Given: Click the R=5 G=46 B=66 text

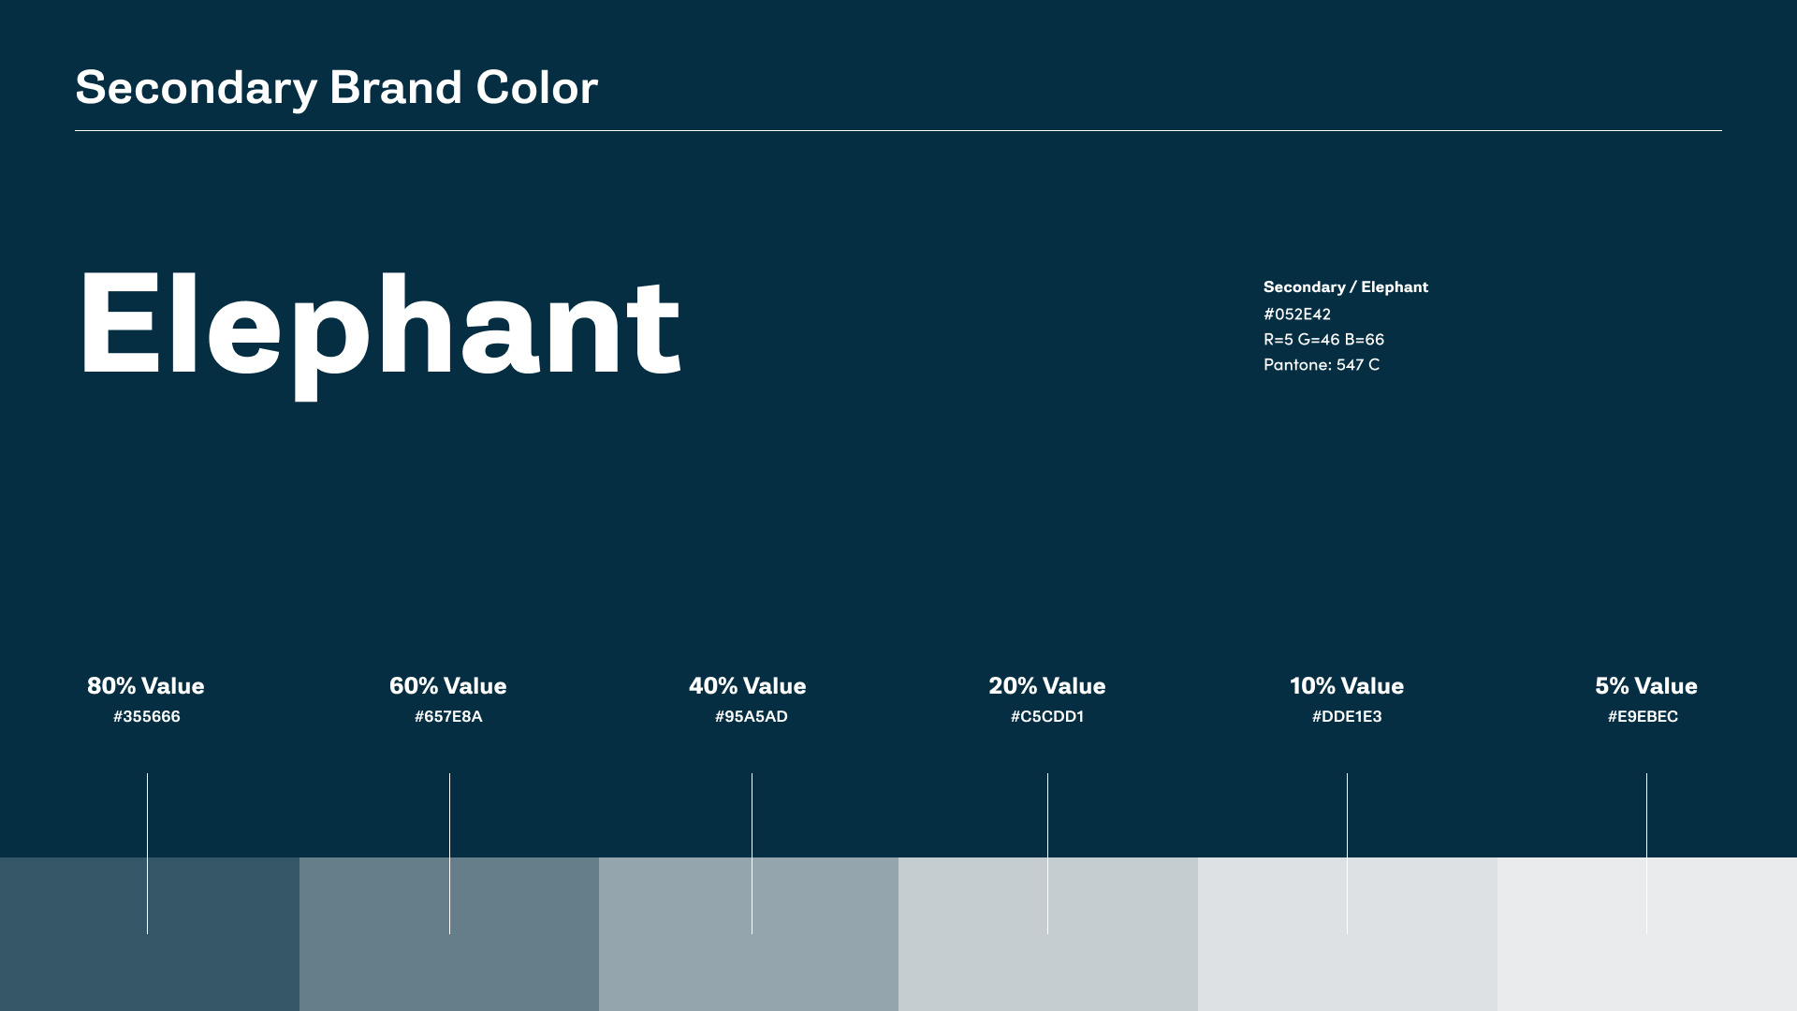Looking at the screenshot, I should click(1323, 340).
